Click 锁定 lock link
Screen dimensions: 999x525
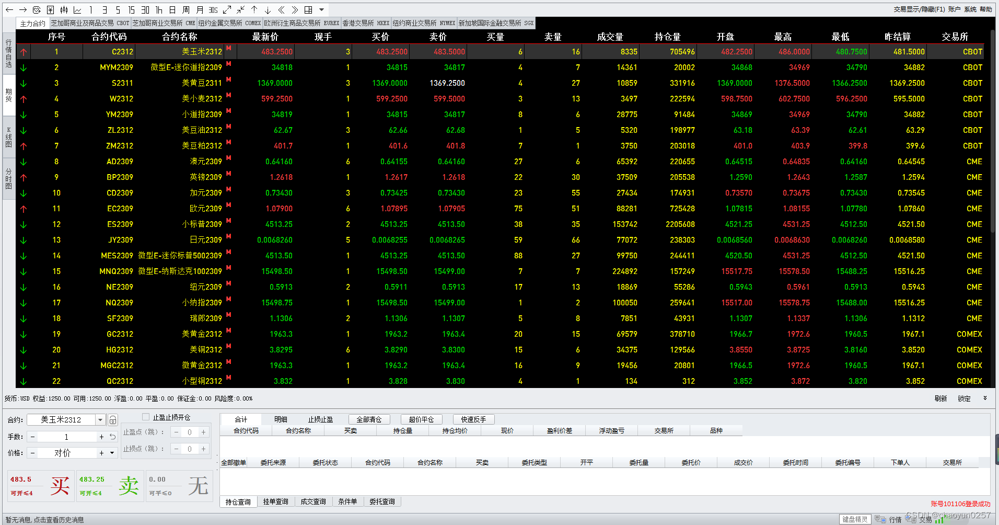point(964,398)
